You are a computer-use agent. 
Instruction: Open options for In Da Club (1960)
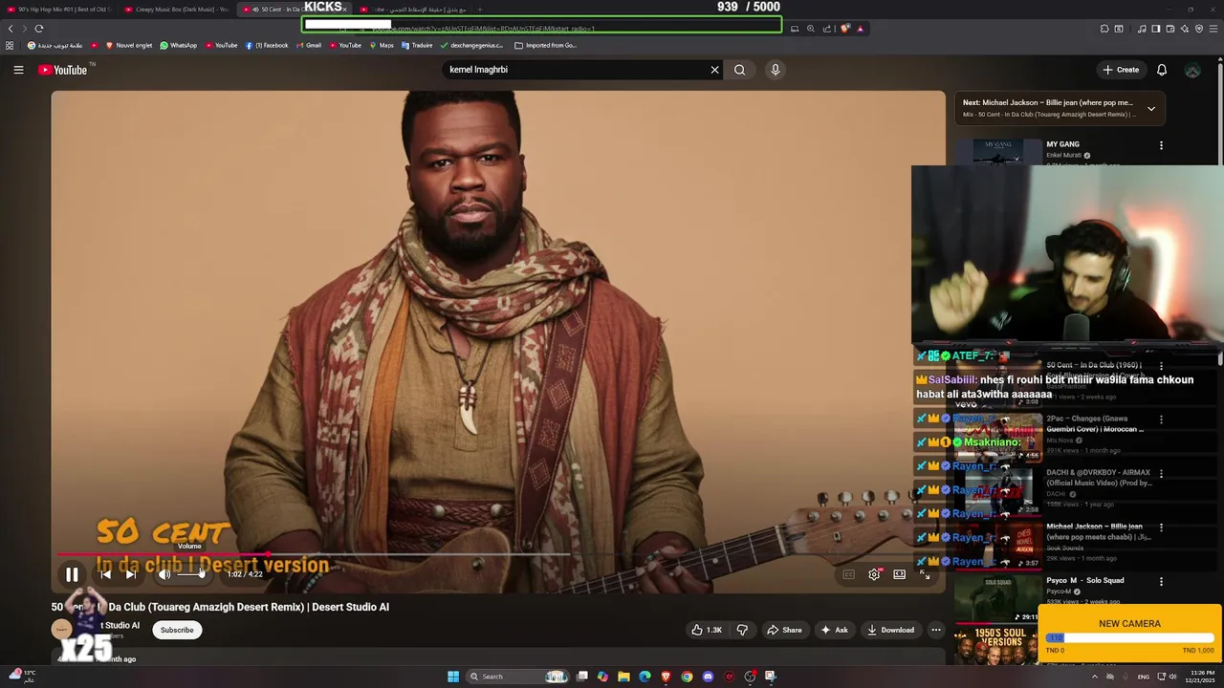tap(1161, 366)
